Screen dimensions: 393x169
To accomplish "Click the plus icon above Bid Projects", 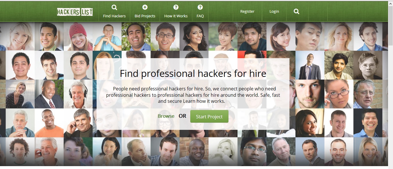I will pos(145,7).
